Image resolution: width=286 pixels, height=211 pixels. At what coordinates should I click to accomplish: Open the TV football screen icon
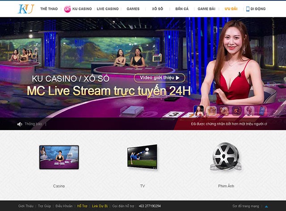143,157
